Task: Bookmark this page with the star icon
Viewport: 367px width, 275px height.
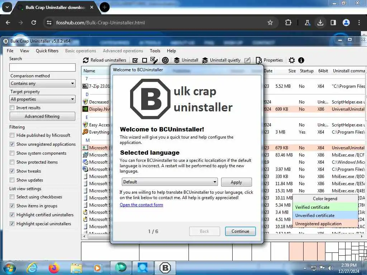Action: [x=270, y=23]
